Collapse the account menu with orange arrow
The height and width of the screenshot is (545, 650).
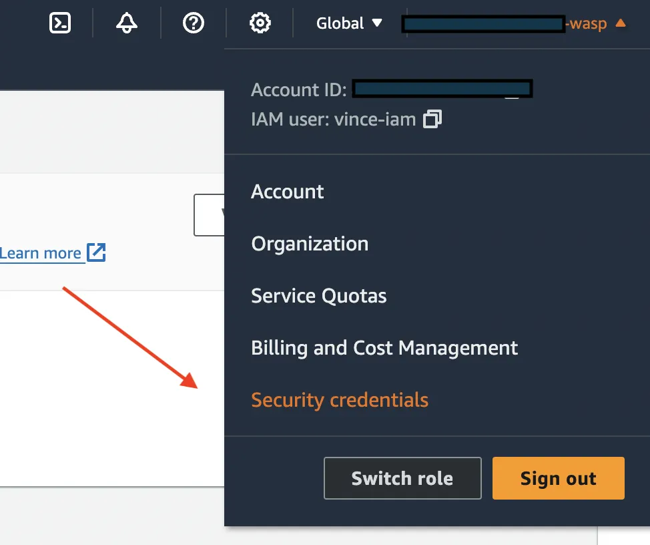pos(620,23)
